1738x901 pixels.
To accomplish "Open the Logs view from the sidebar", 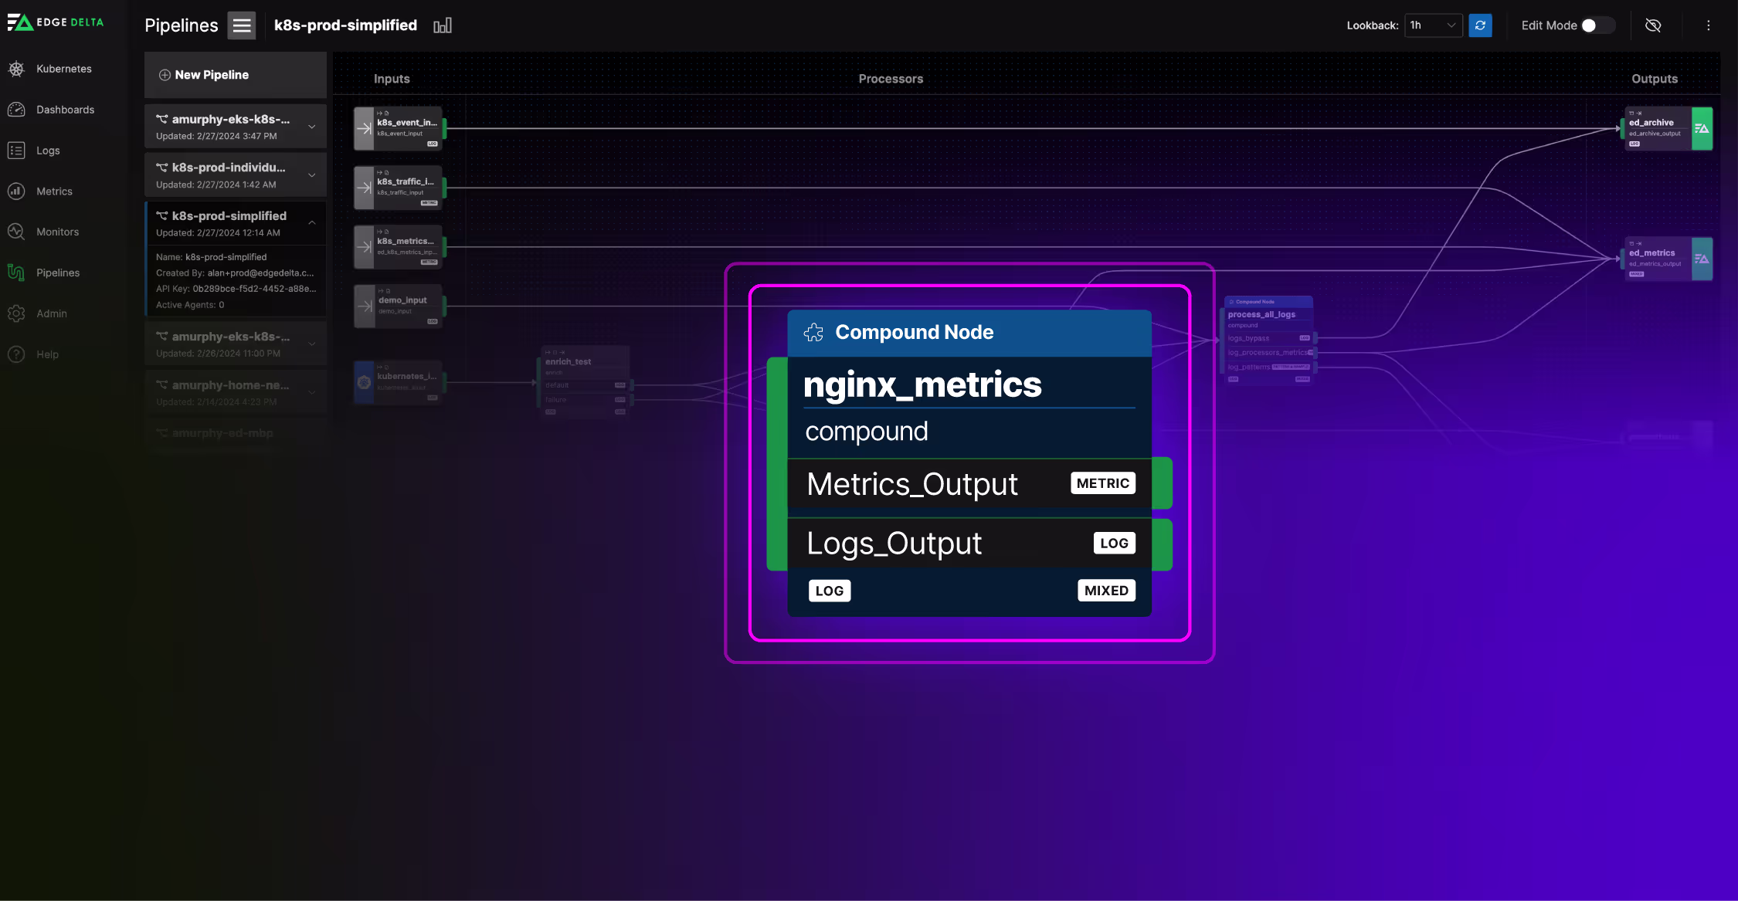I will (x=17, y=150).
